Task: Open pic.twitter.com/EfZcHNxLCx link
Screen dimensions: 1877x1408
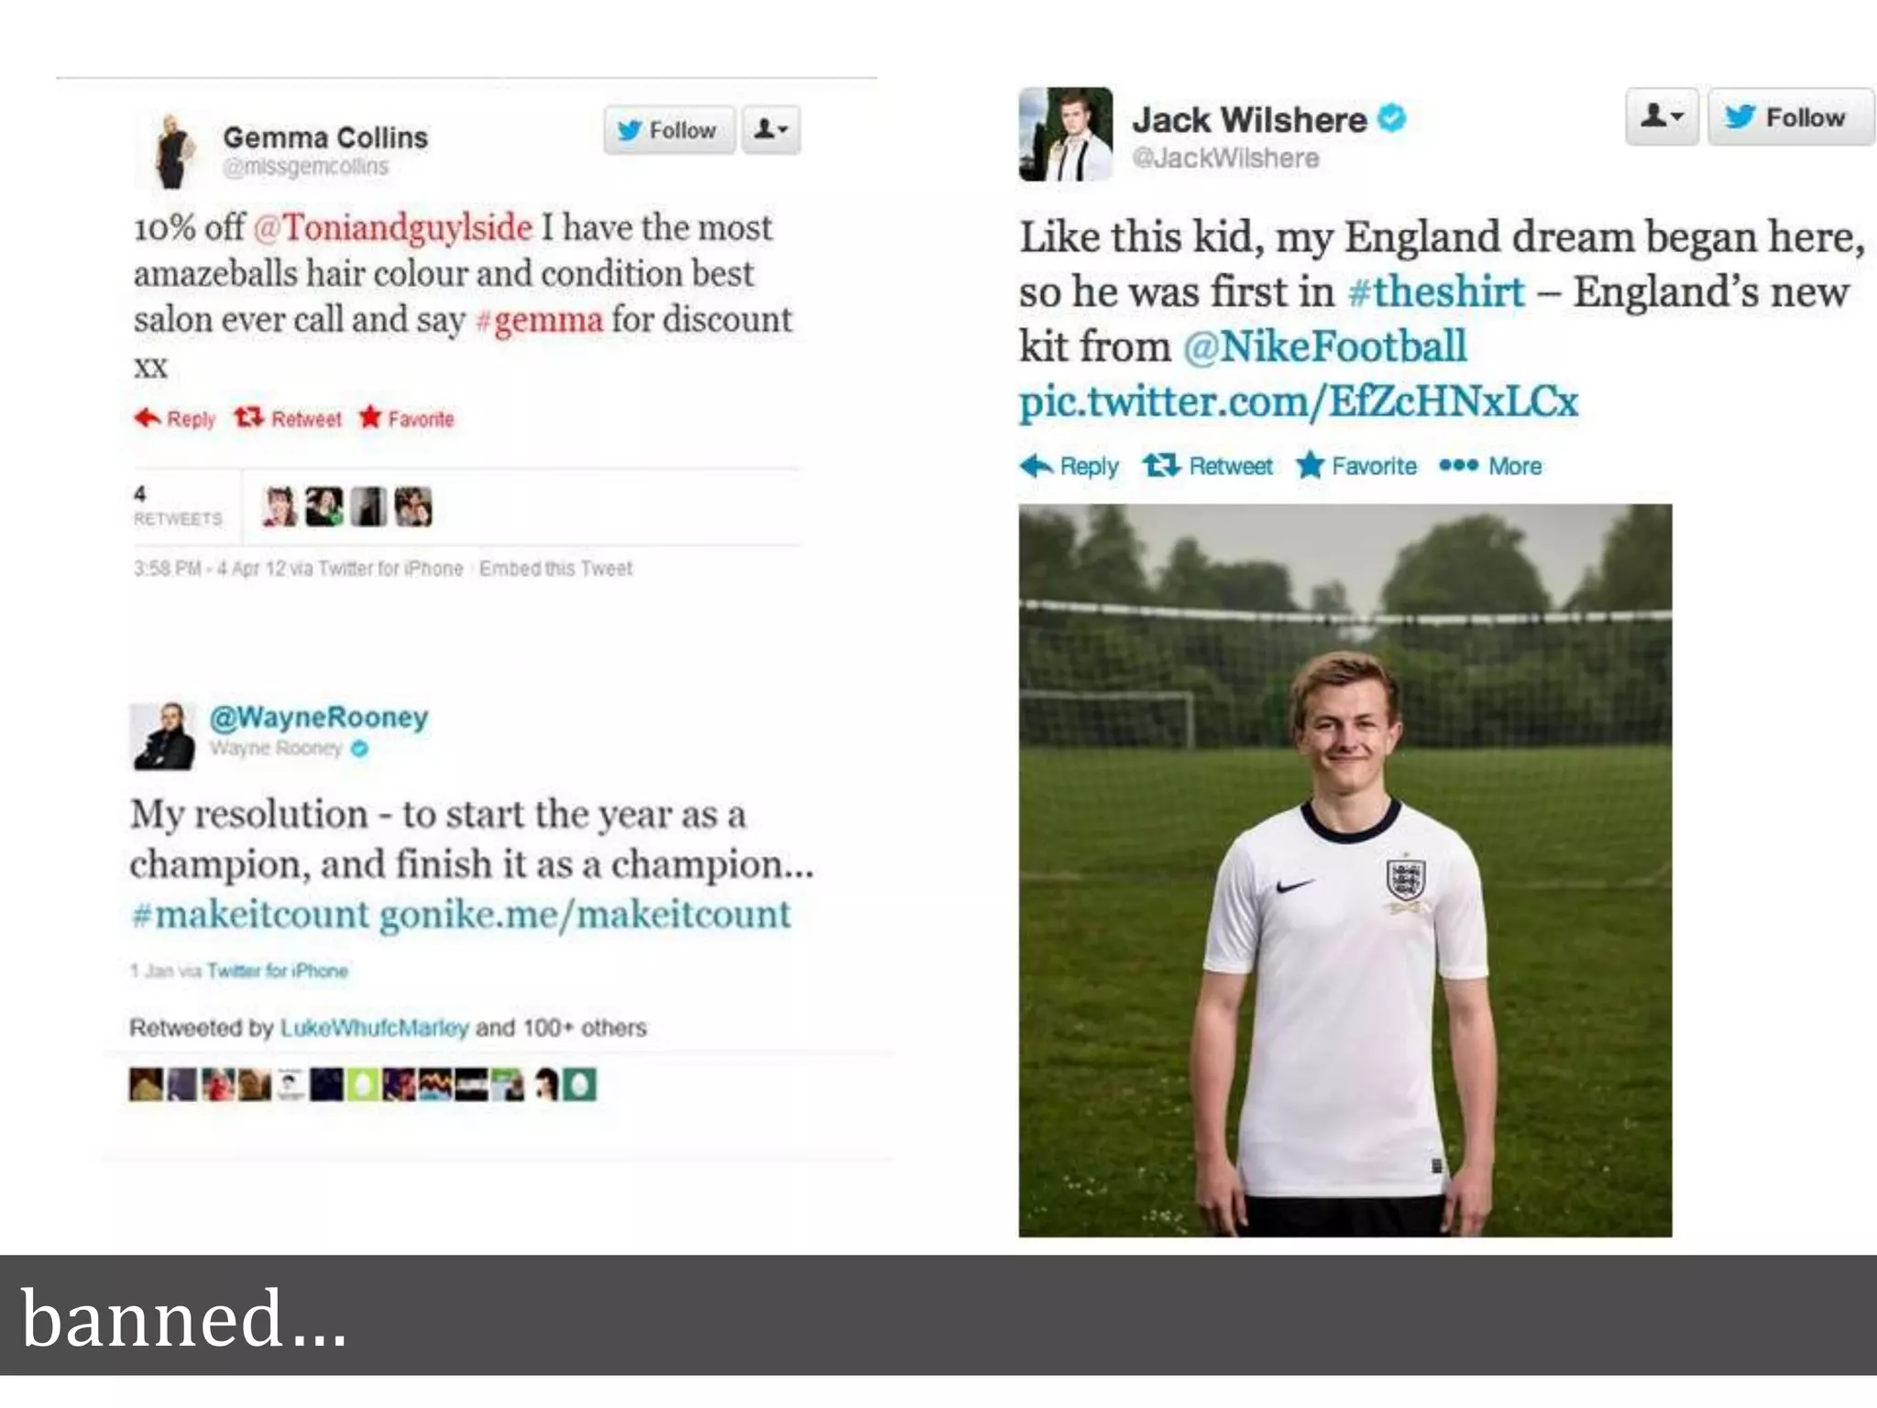Action: point(1299,401)
